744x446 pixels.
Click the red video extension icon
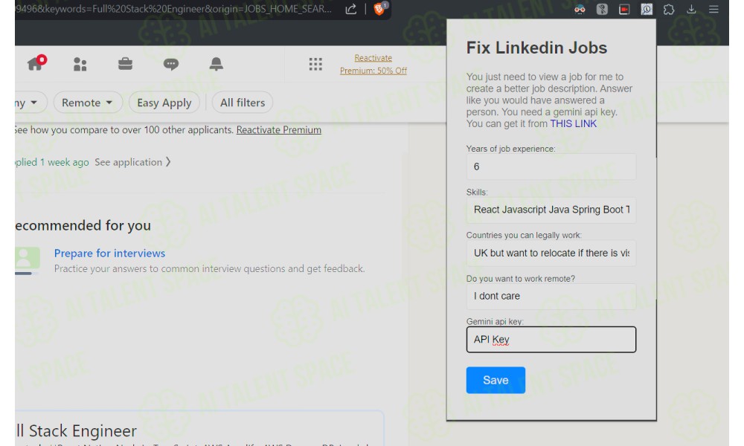[624, 9]
